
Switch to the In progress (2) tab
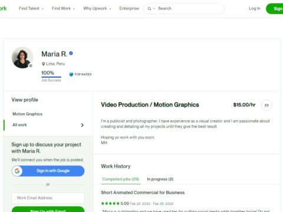[160, 179]
